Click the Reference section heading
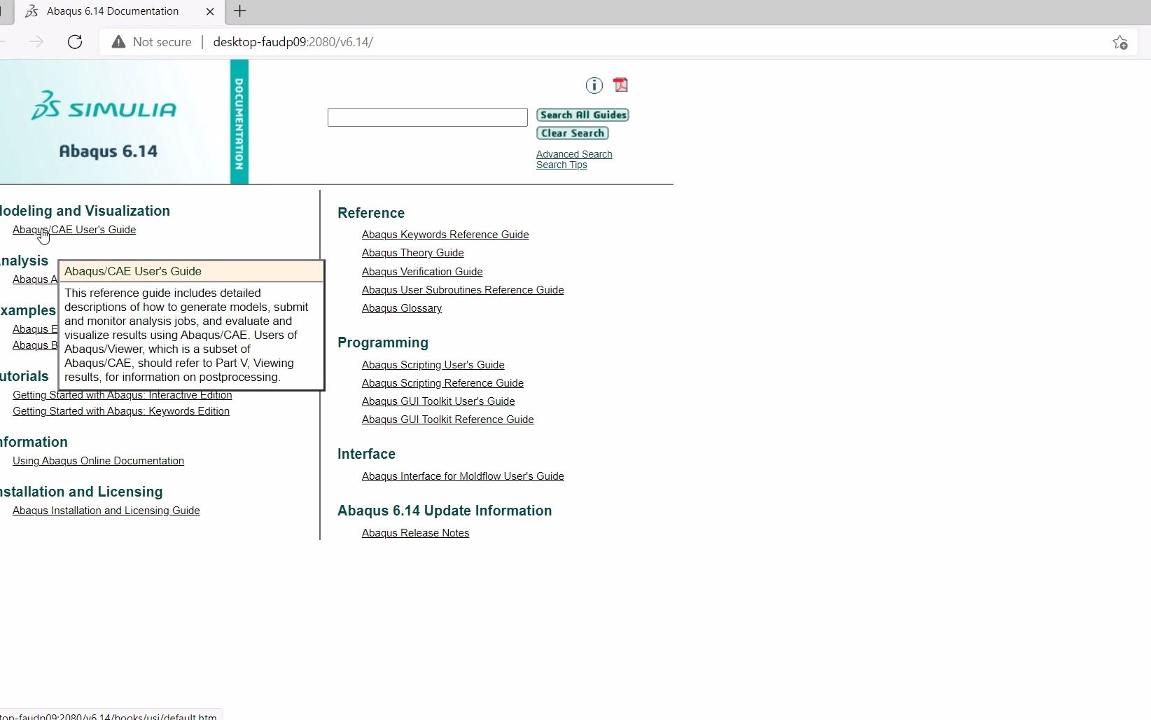The width and height of the screenshot is (1151, 720). point(371,213)
